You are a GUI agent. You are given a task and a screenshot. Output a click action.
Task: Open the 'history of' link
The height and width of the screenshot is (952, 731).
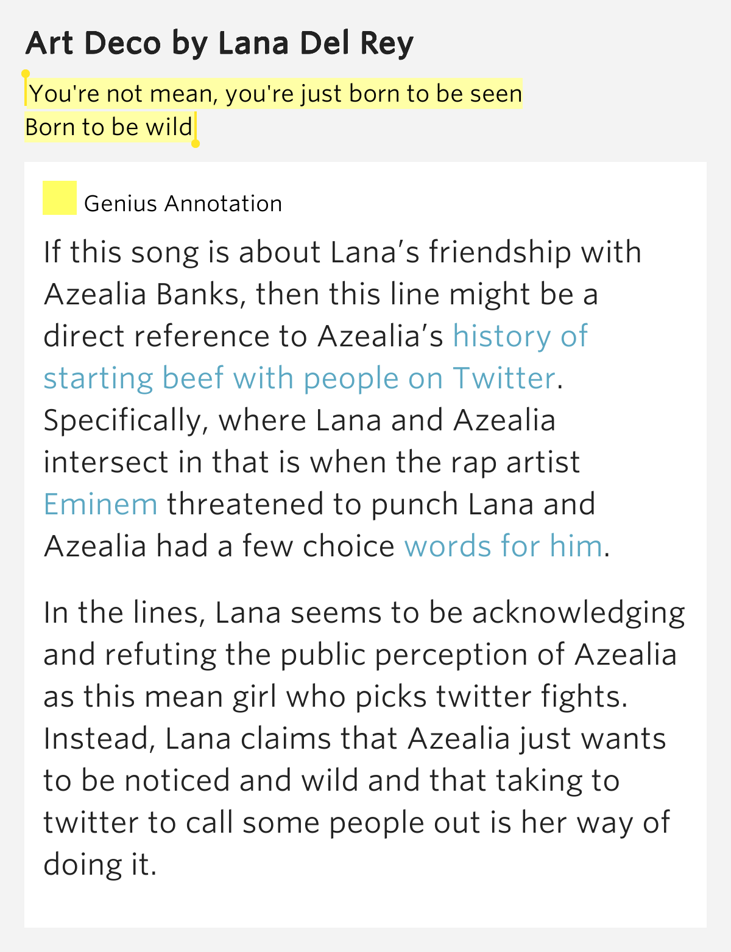(520, 336)
